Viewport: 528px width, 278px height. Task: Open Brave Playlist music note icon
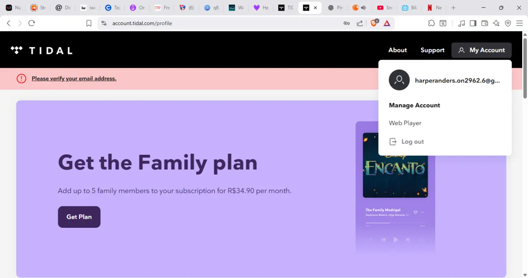click(462, 23)
